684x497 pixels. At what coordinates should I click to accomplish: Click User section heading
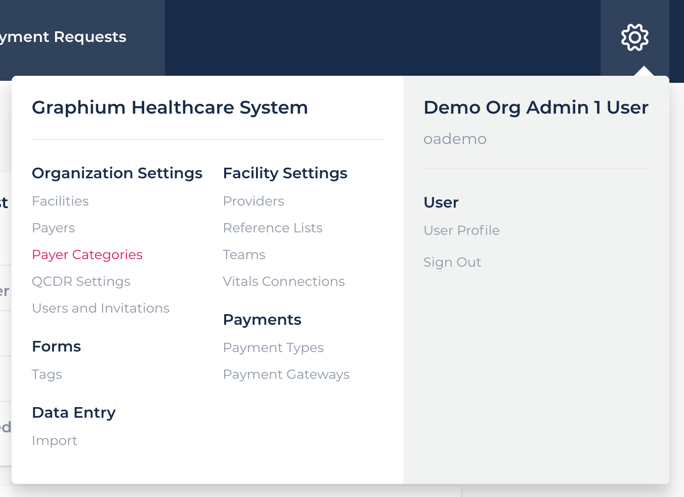click(441, 203)
